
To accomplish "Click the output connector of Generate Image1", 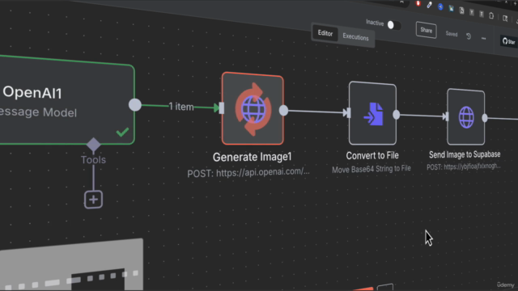I will pyautogui.click(x=283, y=111).
